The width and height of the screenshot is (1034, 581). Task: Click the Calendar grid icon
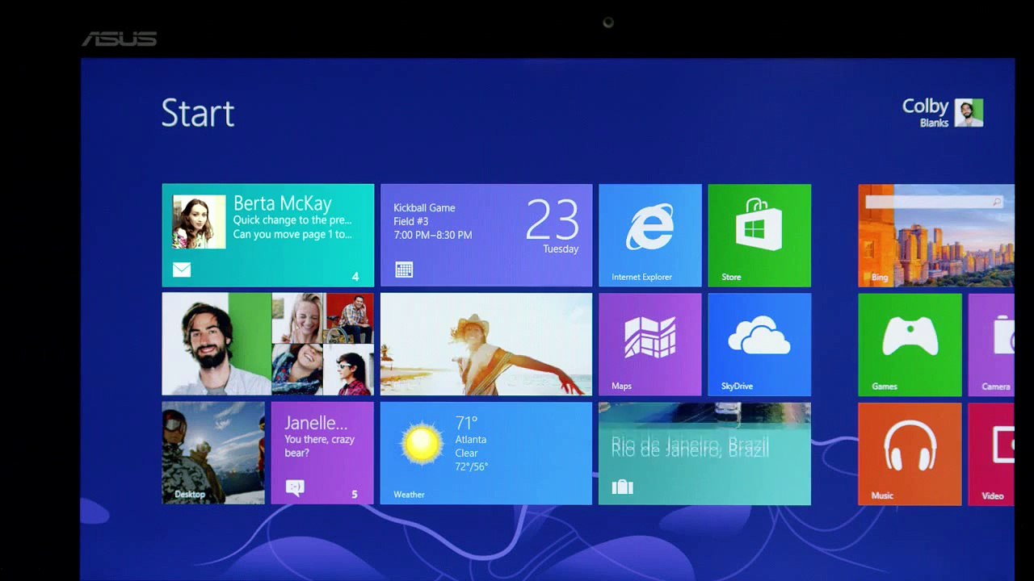coord(404,270)
